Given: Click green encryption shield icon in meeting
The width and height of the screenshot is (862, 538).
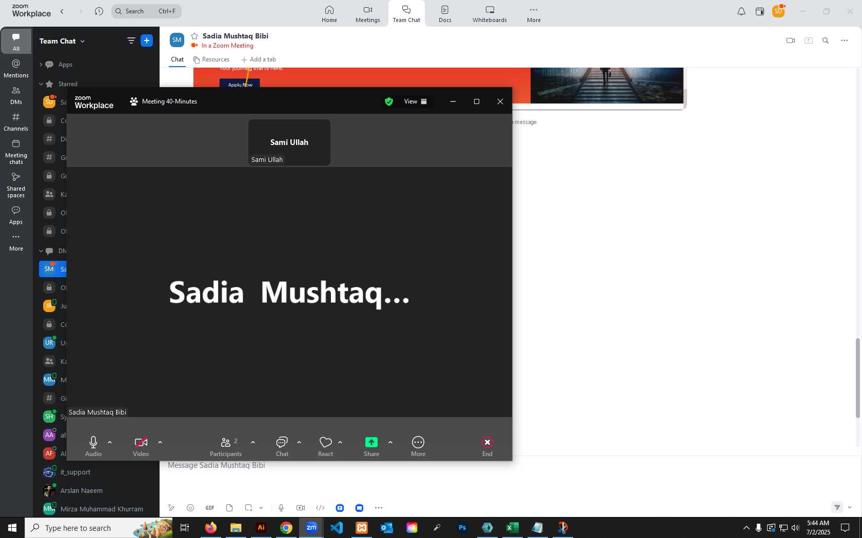Looking at the screenshot, I should pyautogui.click(x=389, y=101).
